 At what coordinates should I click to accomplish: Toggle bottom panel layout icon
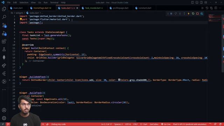pos(197,2)
